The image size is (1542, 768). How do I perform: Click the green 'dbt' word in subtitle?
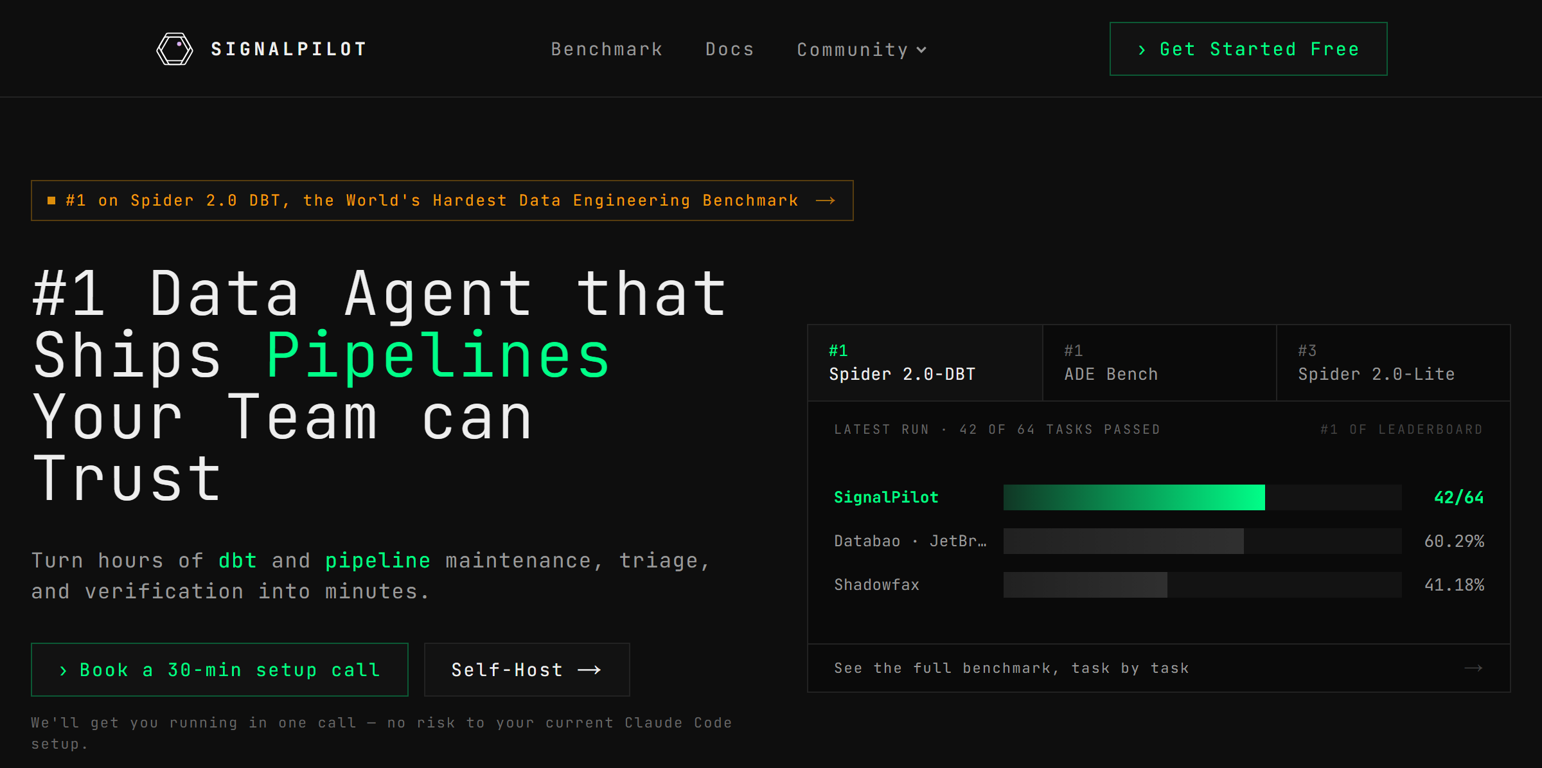238,560
